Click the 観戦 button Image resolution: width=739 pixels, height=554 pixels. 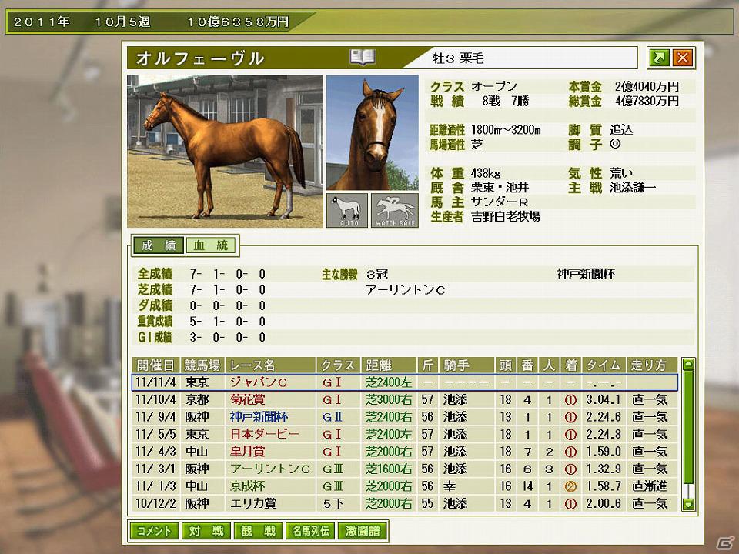pyautogui.click(x=259, y=531)
